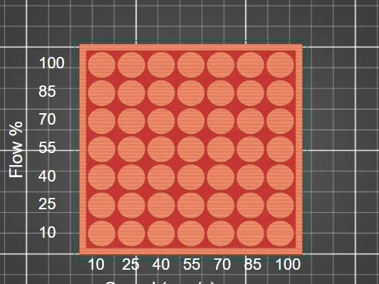
Task: Pick the circle at flow 100, speed 10
Action: click(x=101, y=65)
